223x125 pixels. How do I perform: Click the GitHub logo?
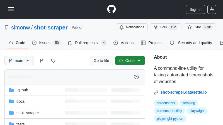pyautogui.click(x=111, y=9)
